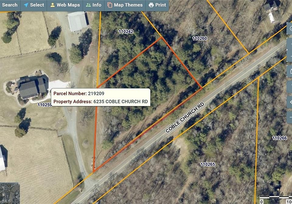Select parcel labeled 110266
This screenshot has width=292, height=204.
pyautogui.click(x=280, y=138)
